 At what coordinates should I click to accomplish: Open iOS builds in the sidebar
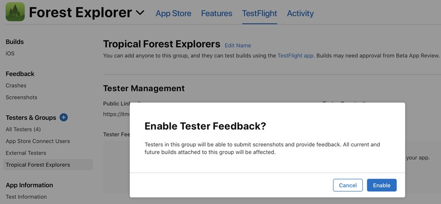tap(10, 53)
